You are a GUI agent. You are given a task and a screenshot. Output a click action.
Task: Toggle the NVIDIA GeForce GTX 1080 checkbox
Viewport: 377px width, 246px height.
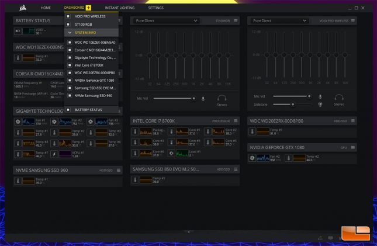pyautogui.click(x=70, y=80)
